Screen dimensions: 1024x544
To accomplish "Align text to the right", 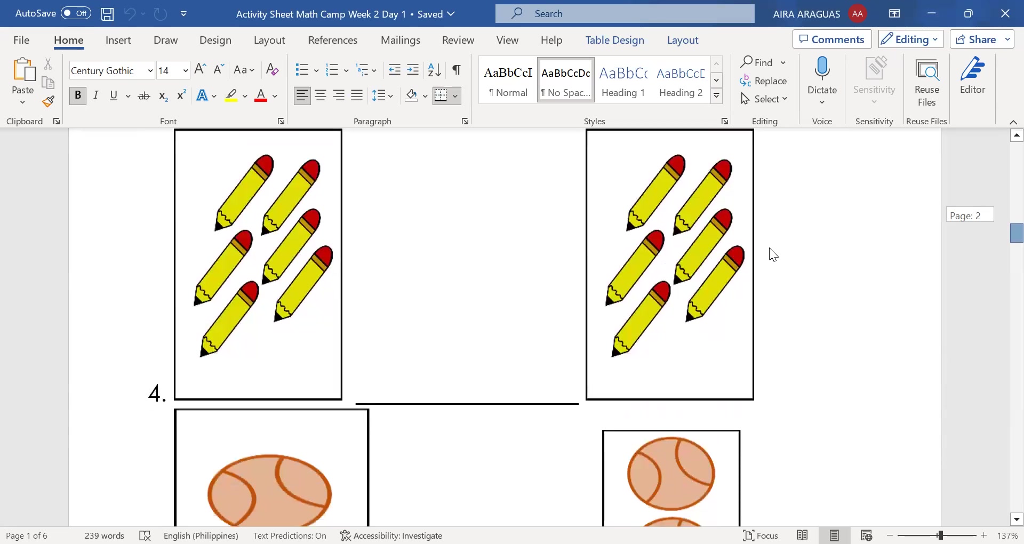I will [x=339, y=95].
